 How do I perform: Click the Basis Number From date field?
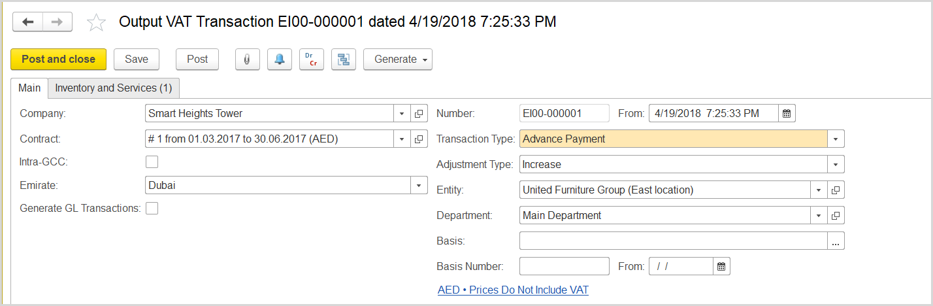click(x=681, y=266)
